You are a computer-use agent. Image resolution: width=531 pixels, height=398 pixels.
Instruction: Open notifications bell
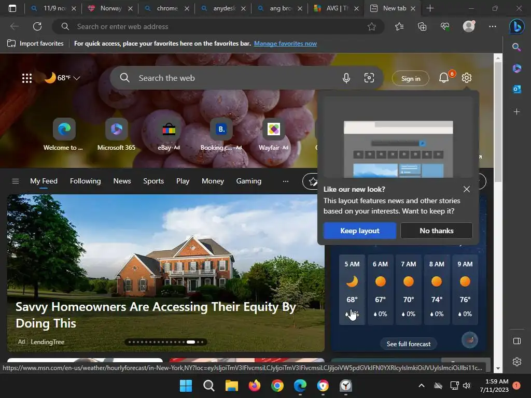444,78
